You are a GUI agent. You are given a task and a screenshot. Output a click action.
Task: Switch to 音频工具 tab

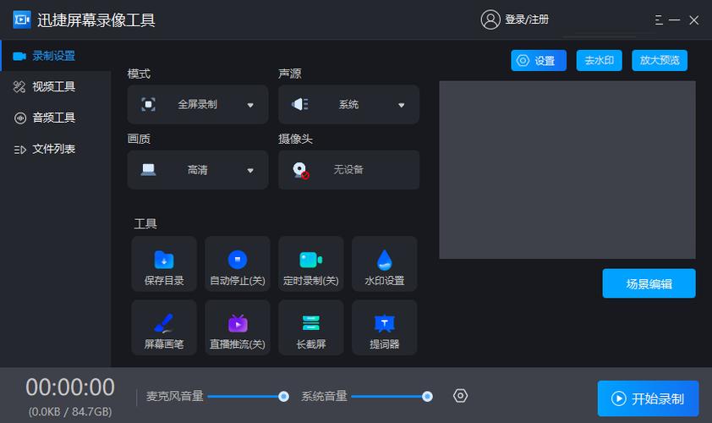click(x=56, y=118)
